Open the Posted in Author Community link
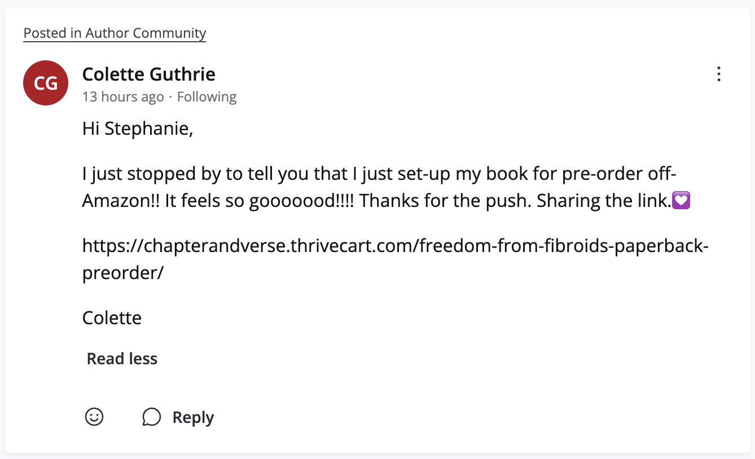 click(x=115, y=33)
